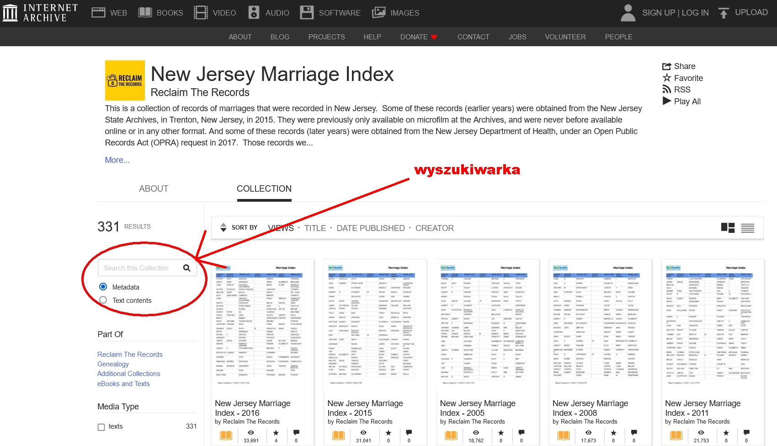Open the Reclaim The Records part-of link
777x446 pixels.
tap(130, 355)
